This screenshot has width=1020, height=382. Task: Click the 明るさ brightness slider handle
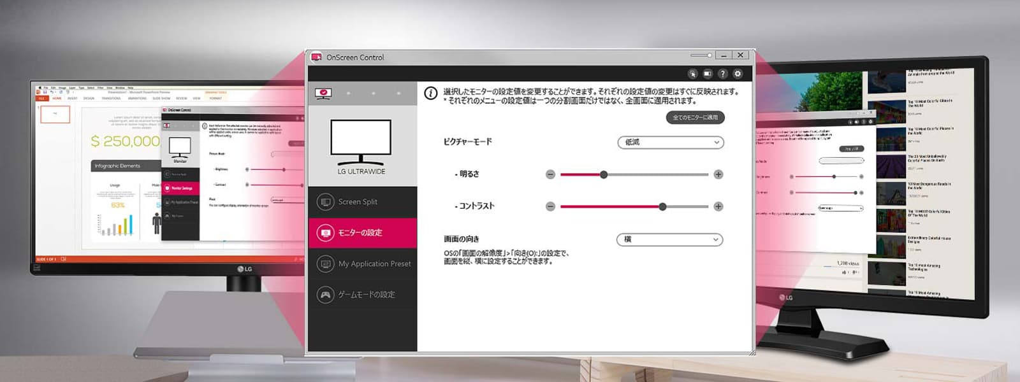tap(604, 174)
